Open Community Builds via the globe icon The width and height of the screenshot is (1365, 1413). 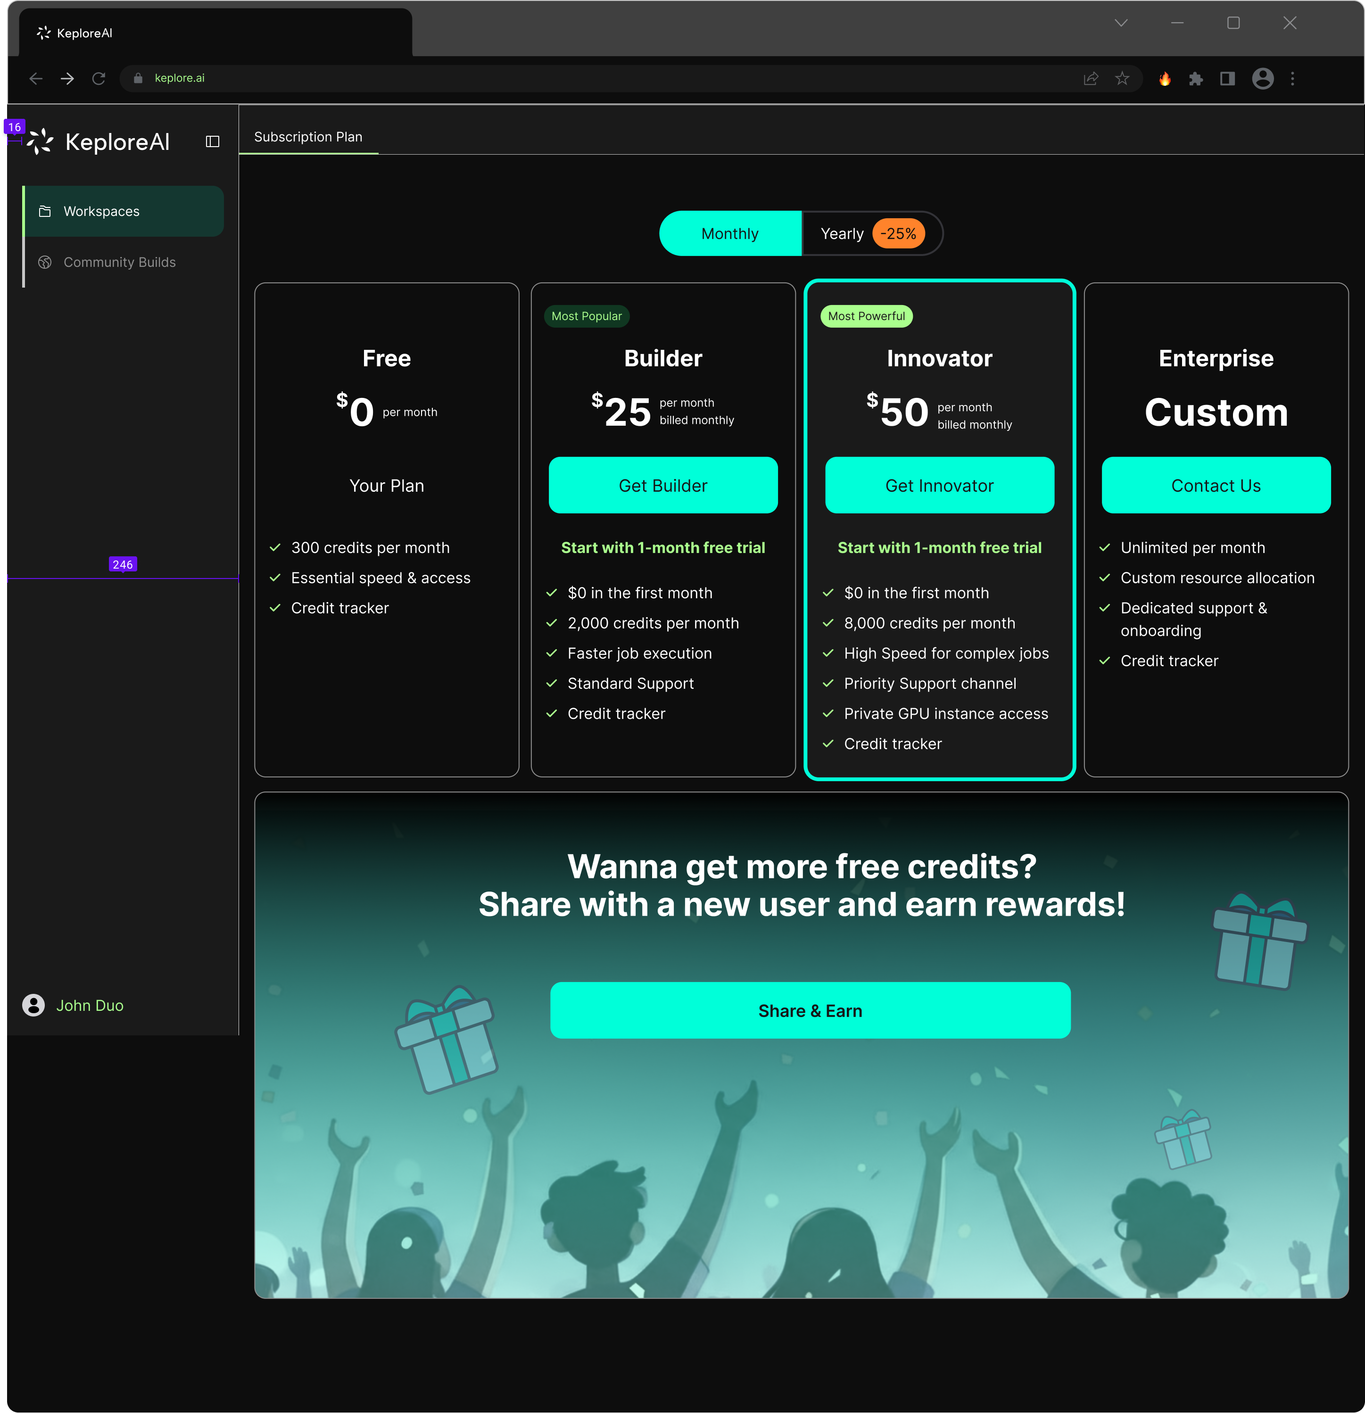tap(45, 262)
